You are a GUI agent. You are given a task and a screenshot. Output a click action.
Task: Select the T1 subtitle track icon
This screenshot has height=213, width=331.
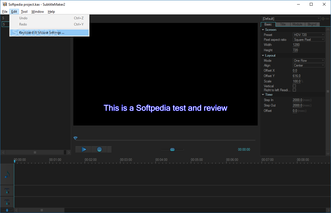coord(7,191)
